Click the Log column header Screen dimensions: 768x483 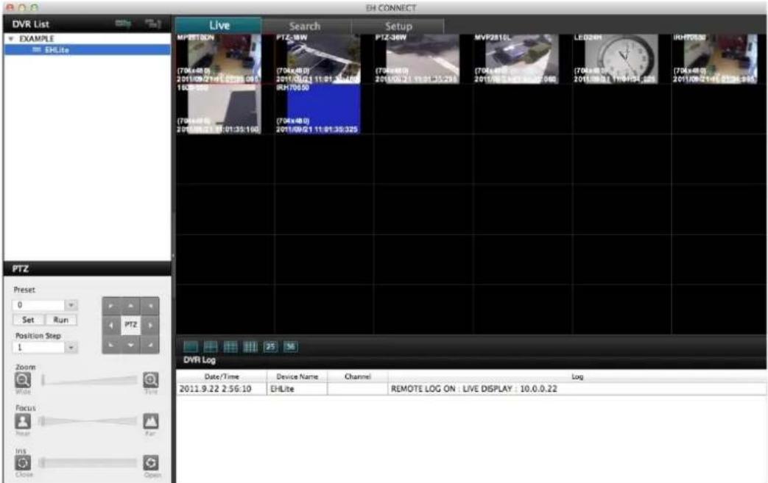[x=577, y=376]
